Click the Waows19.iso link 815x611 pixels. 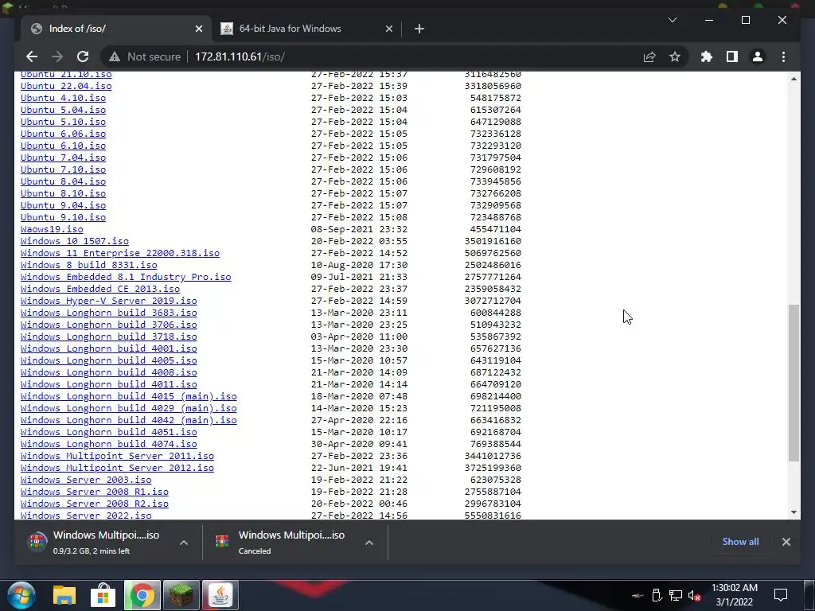coord(52,230)
